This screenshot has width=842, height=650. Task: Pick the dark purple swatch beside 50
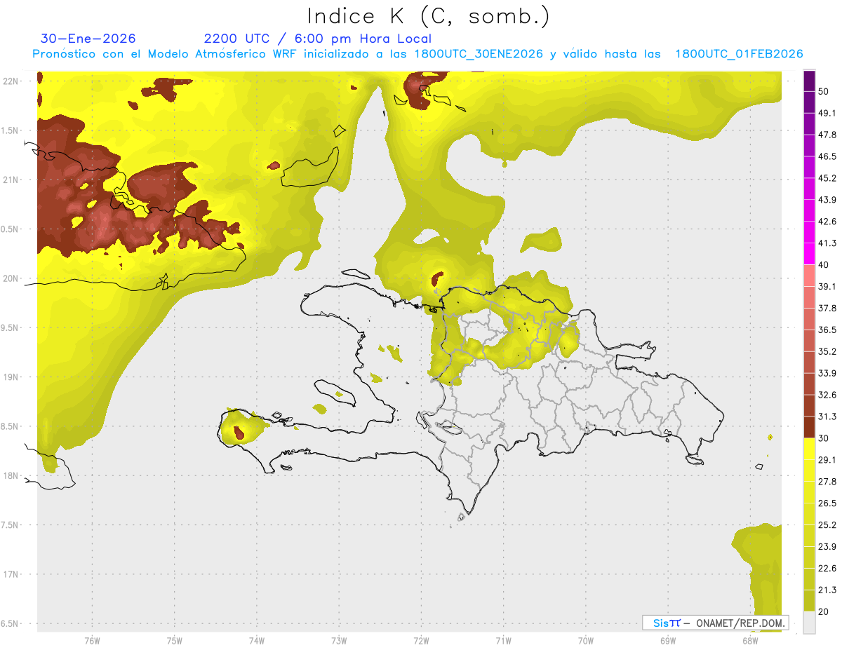point(809,81)
